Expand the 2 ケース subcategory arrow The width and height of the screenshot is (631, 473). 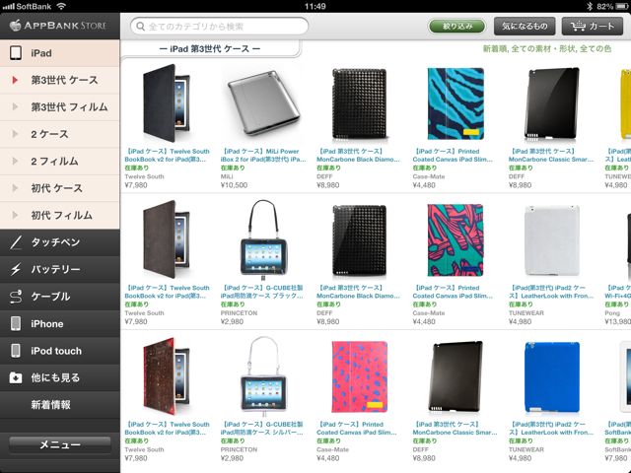tap(16, 134)
